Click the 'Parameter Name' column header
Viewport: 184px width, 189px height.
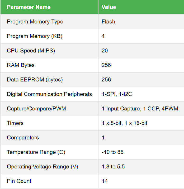[x=29, y=7]
